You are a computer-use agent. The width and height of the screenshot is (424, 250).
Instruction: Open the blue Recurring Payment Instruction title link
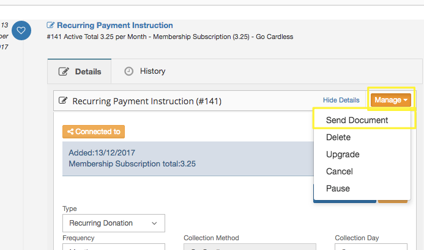click(x=114, y=26)
